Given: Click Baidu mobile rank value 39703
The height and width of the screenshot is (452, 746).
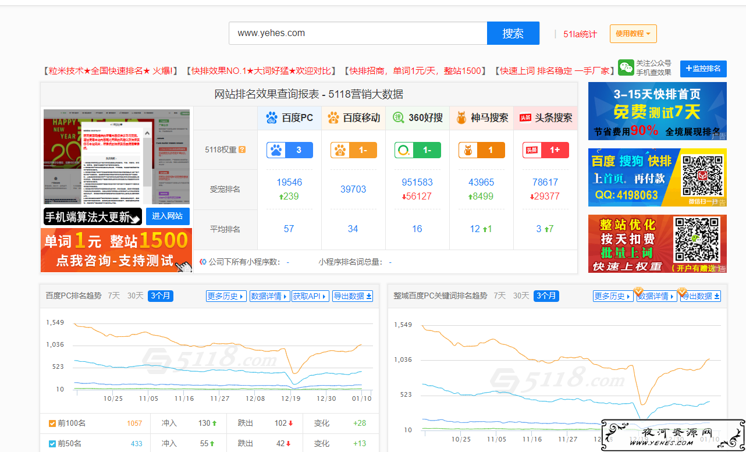Looking at the screenshot, I should [x=353, y=189].
